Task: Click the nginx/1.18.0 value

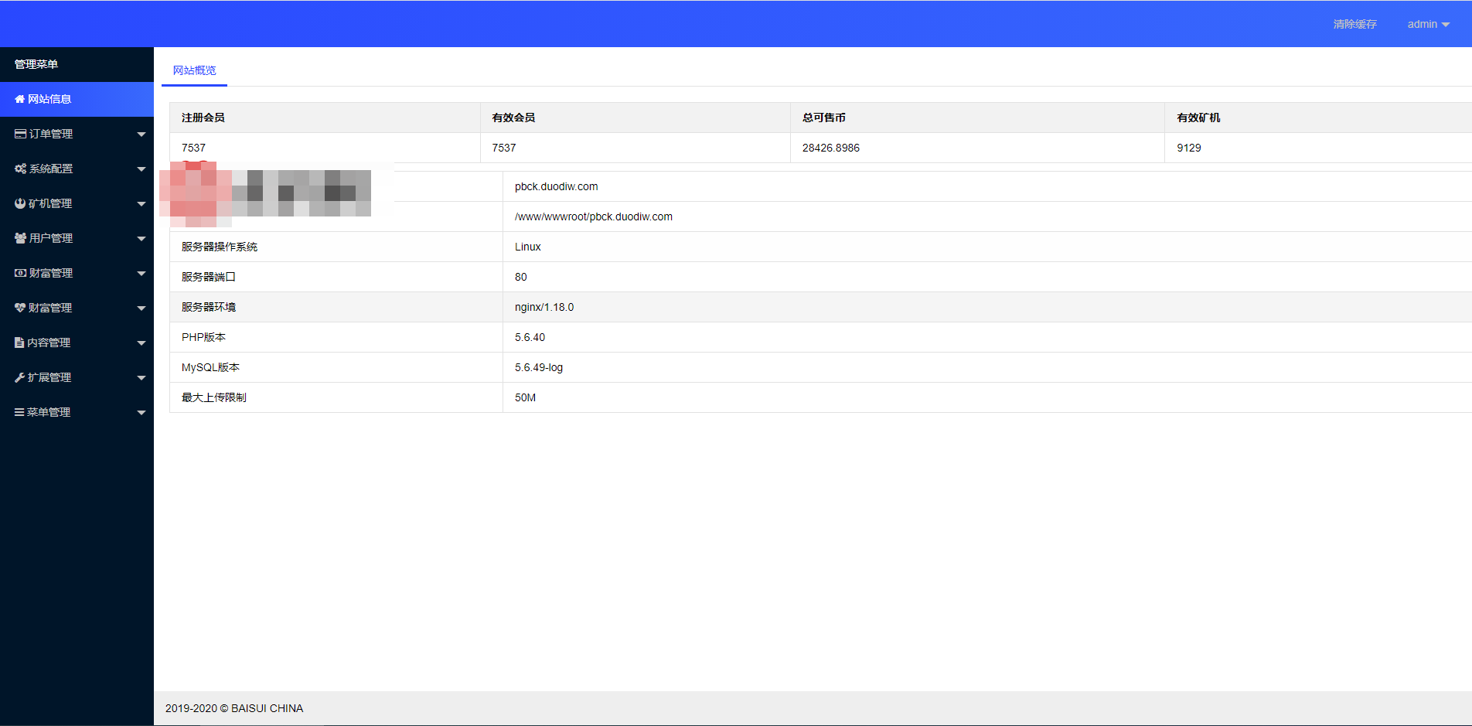Action: (544, 307)
